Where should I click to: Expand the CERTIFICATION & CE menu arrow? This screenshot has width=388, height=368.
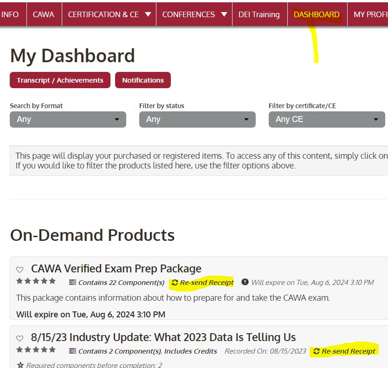click(148, 14)
